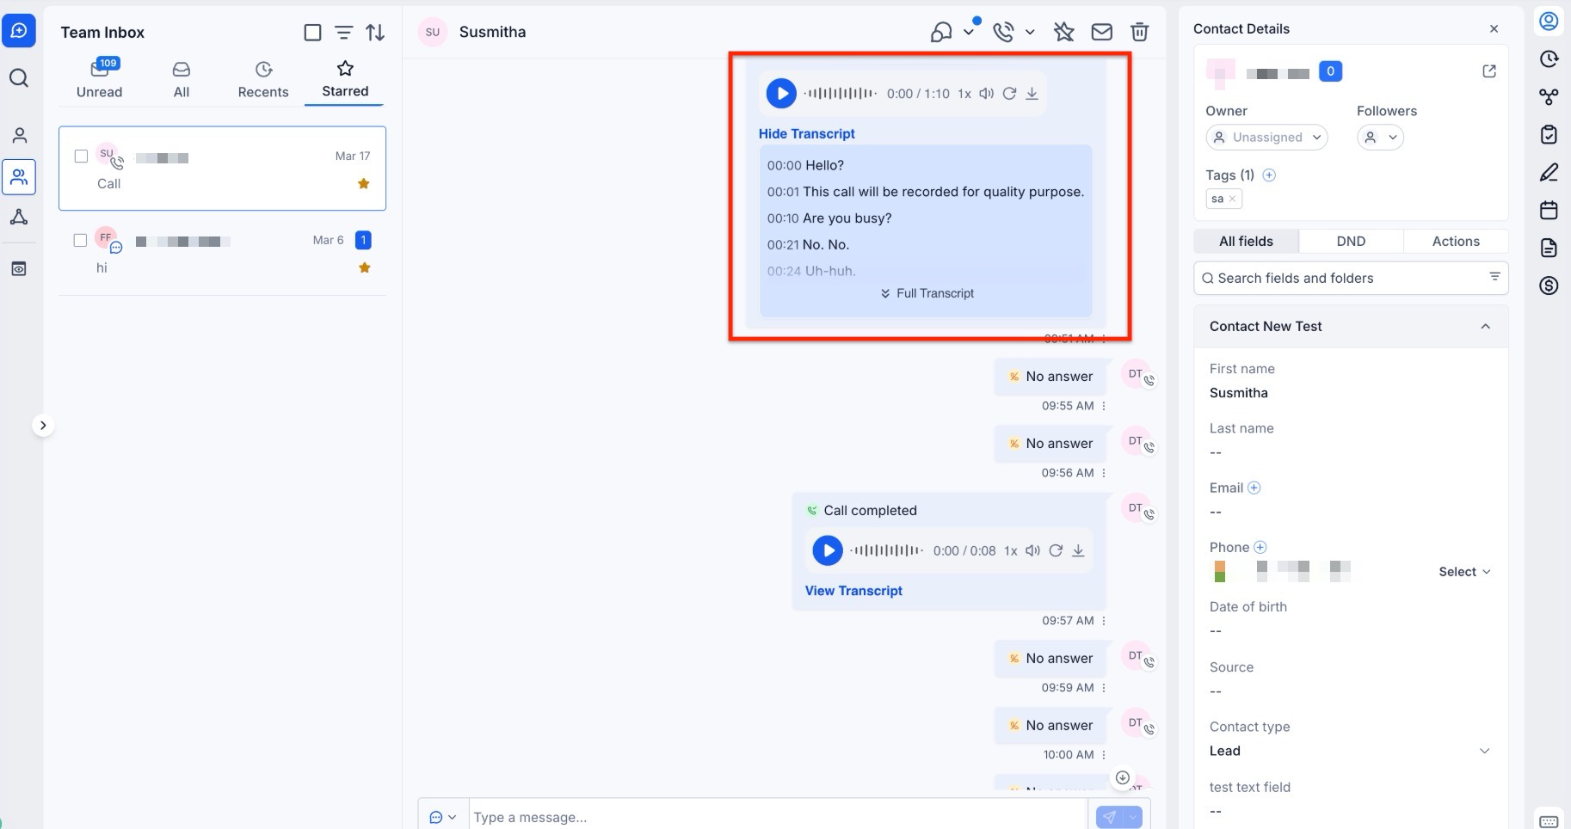Open the Contact type Lead dropdown
Image resolution: width=1571 pixels, height=829 pixels.
tap(1484, 751)
